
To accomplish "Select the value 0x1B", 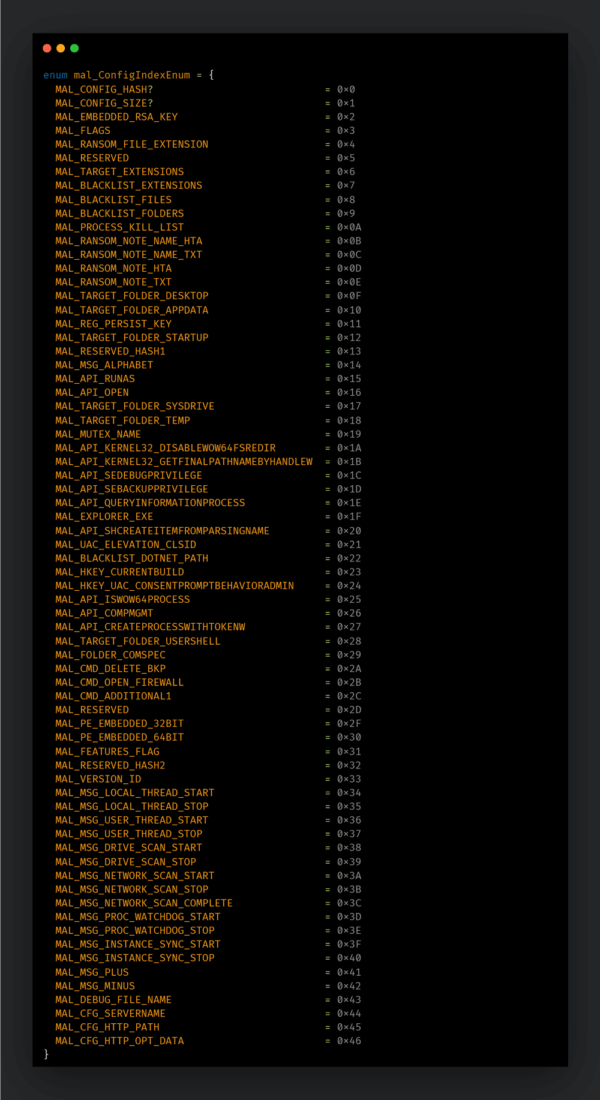I will coord(349,462).
